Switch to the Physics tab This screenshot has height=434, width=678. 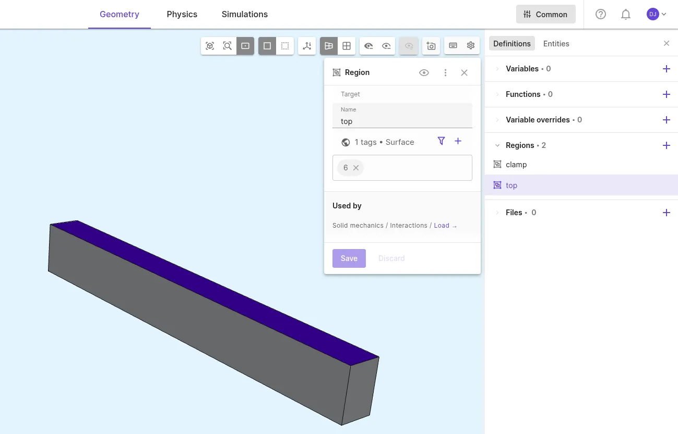click(182, 14)
